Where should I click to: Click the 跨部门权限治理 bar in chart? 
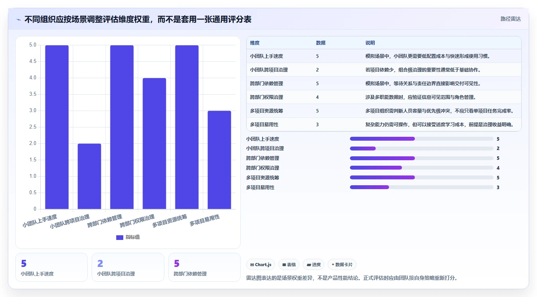154,143
